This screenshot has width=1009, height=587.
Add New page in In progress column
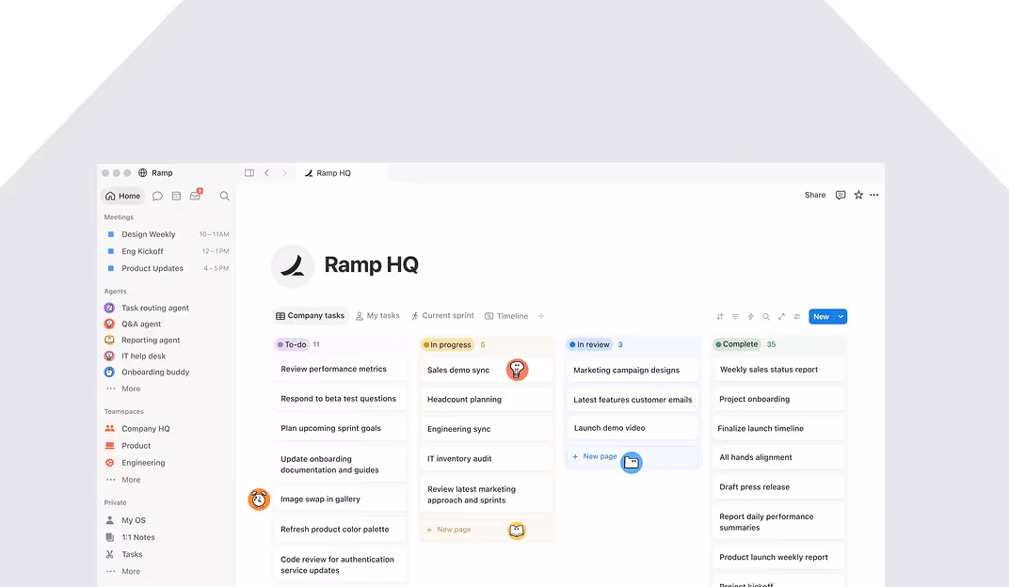(449, 530)
